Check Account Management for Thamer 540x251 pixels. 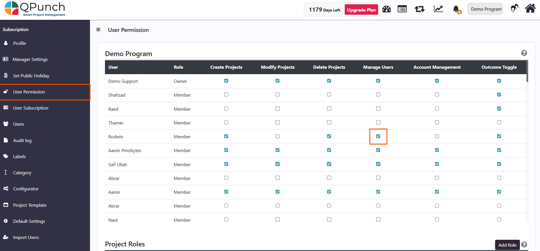point(437,122)
